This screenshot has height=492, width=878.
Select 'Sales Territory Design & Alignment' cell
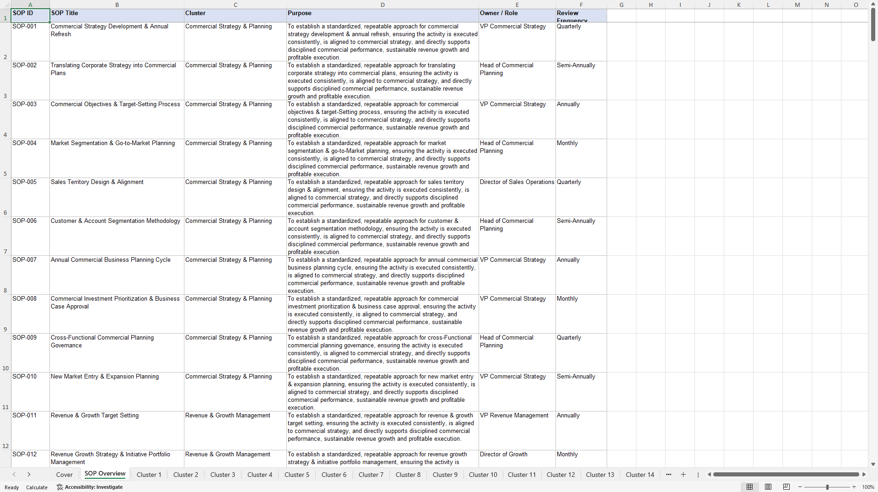point(117,197)
